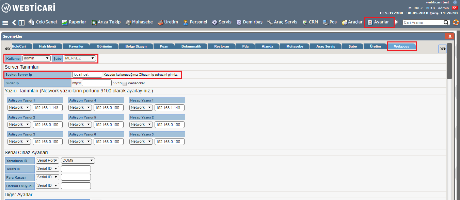Toggle the split panel layout icon
Viewport: 460px width, 200px height.
coord(21,23)
